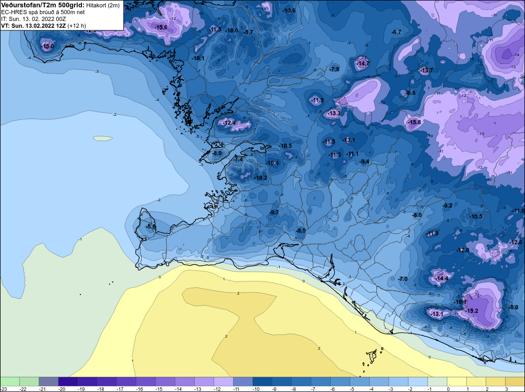Viewport: 525px width, 392px height.
Task: Click the -10.2 temperature label
Action: [260, 178]
